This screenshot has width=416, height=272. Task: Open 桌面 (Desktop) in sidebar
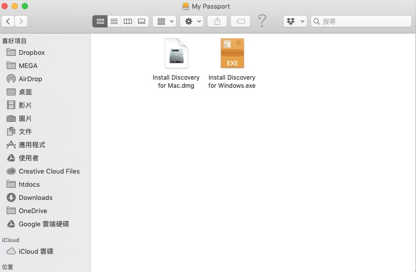[x=45, y=92]
